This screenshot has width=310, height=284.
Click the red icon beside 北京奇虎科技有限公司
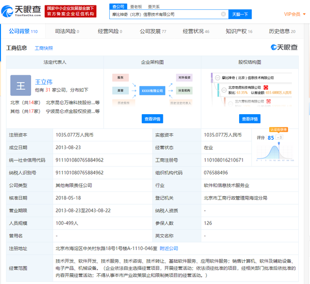266,87
